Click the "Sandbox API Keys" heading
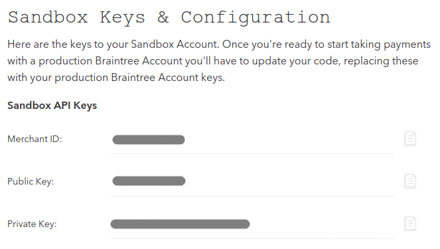440x249 pixels. pos(52,106)
